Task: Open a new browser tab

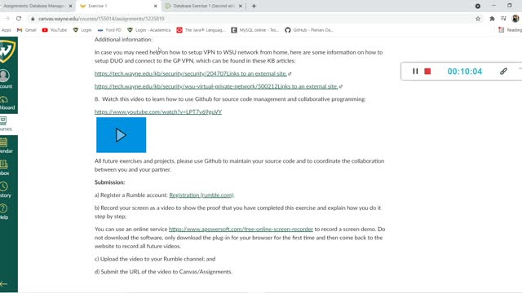Action: [x=254, y=6]
